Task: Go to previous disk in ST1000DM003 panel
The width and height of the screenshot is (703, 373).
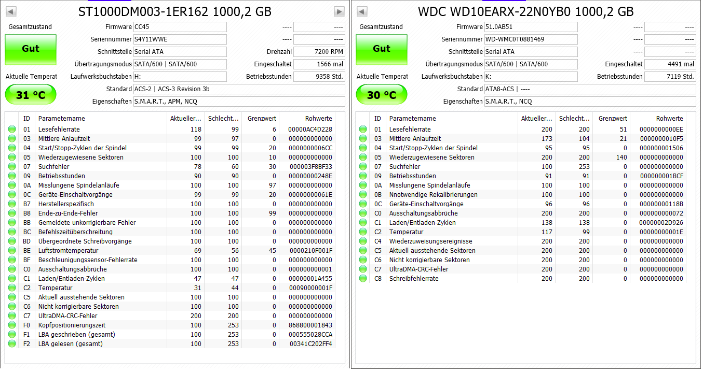Action: pyautogui.click(x=11, y=11)
